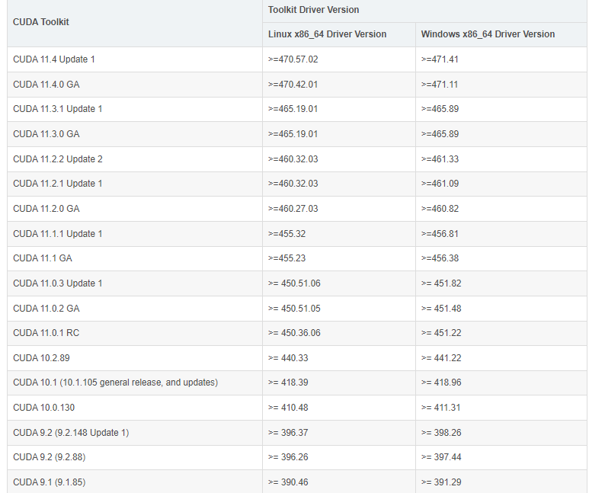The height and width of the screenshot is (493, 589).
Task: Click the CUDA 11.1 GA row label
Action: 43,258
